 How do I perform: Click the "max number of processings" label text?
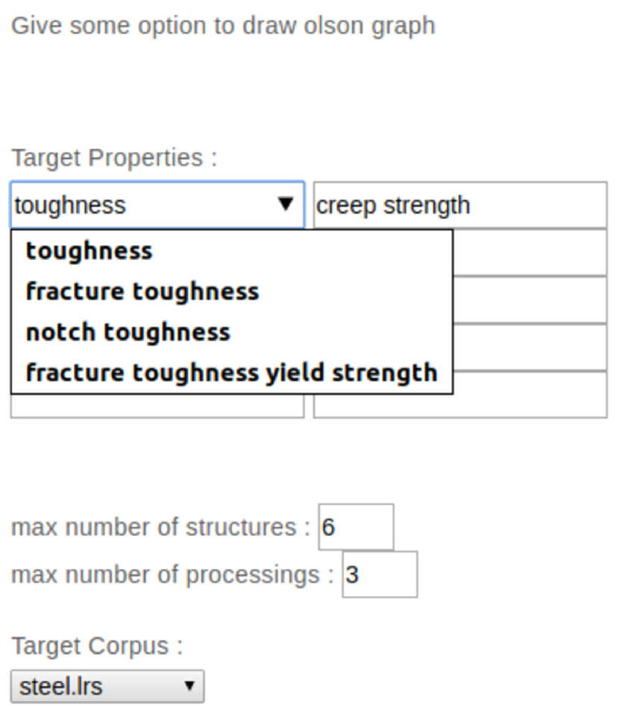172,575
